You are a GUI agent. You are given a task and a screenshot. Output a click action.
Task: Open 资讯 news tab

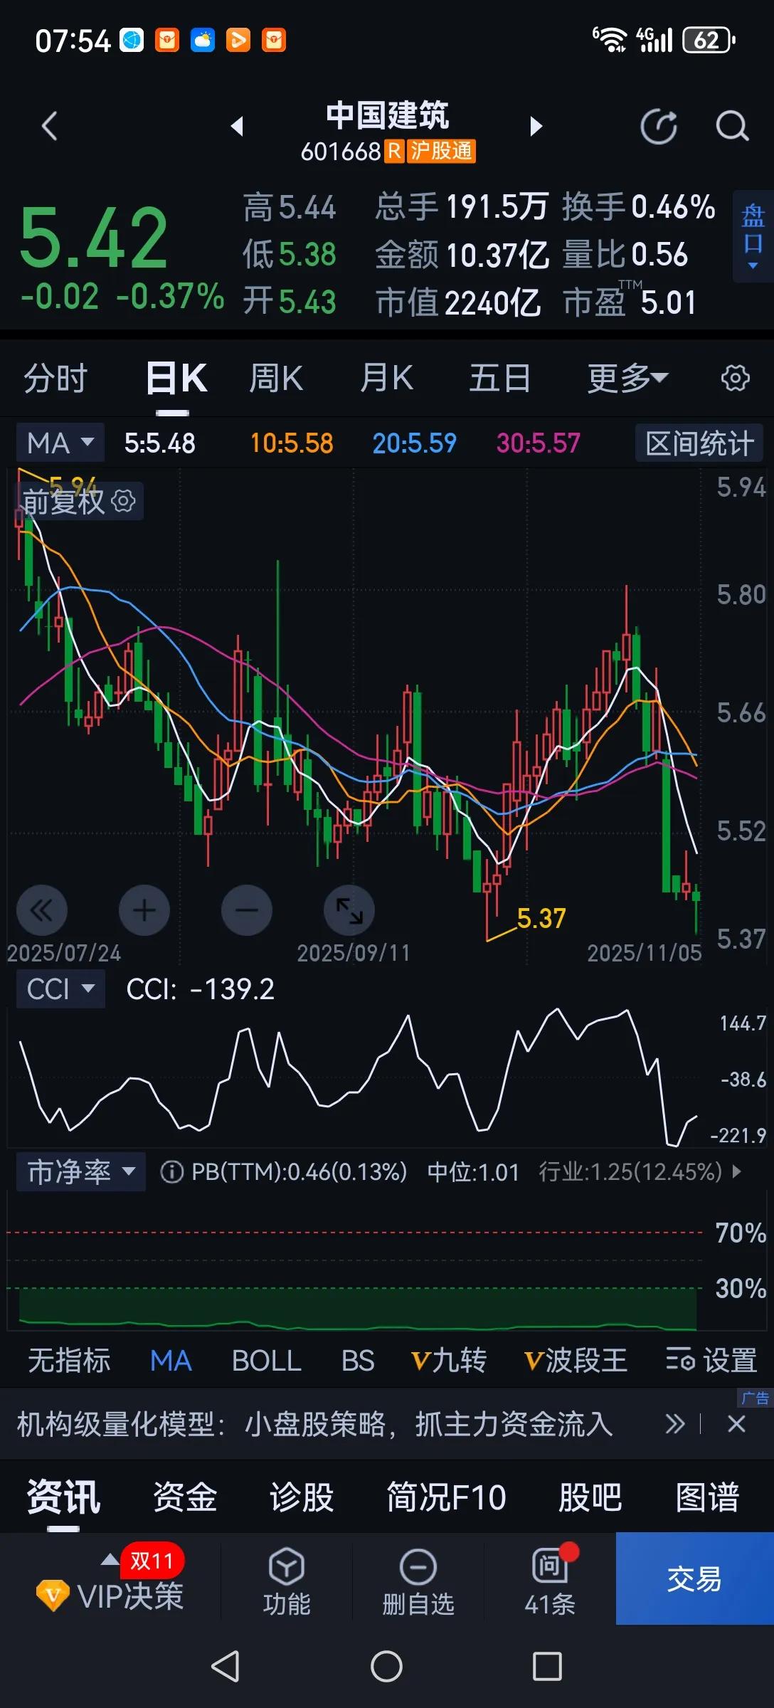pyautogui.click(x=63, y=1497)
